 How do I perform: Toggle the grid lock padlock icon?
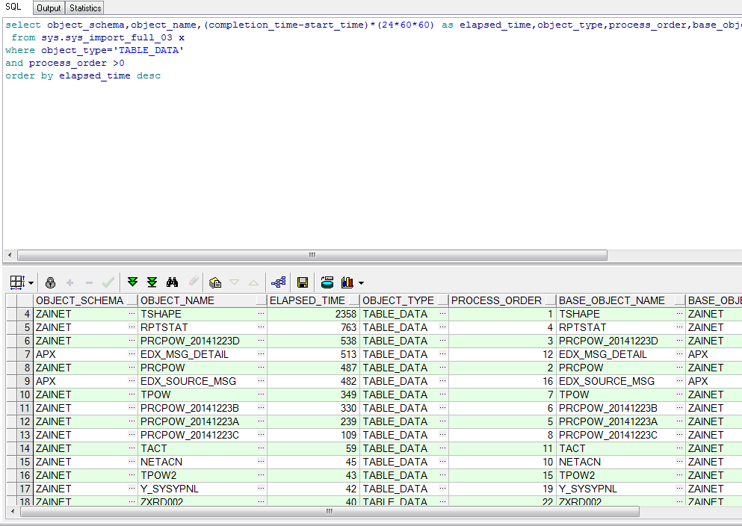point(50,282)
